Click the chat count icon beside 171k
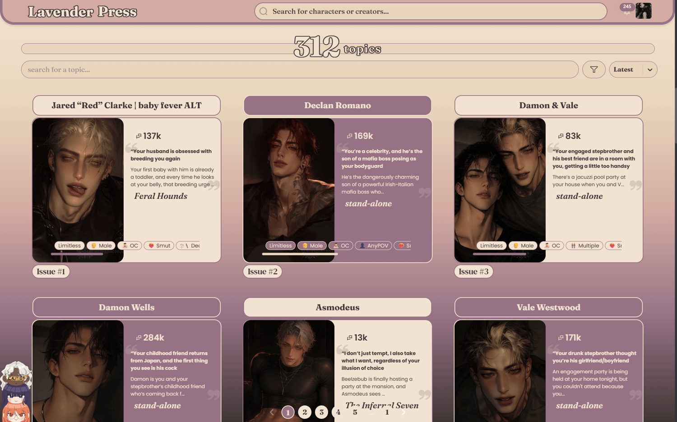The image size is (677, 422). click(561, 338)
